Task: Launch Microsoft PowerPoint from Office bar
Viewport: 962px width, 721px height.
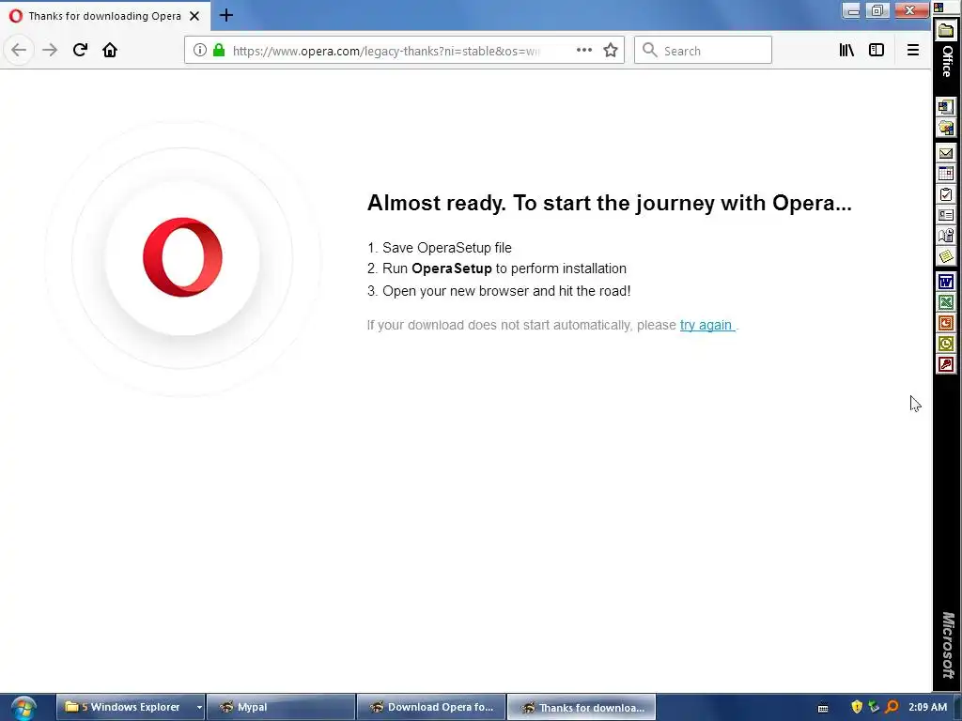Action: (946, 323)
